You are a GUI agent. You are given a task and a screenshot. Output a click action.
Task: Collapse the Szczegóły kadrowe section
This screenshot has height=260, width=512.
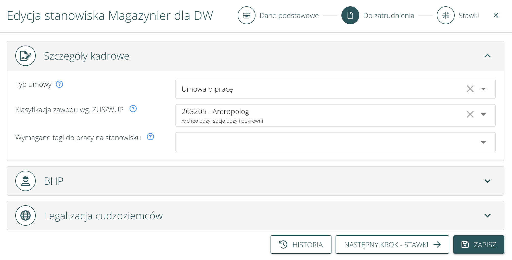[x=487, y=56]
